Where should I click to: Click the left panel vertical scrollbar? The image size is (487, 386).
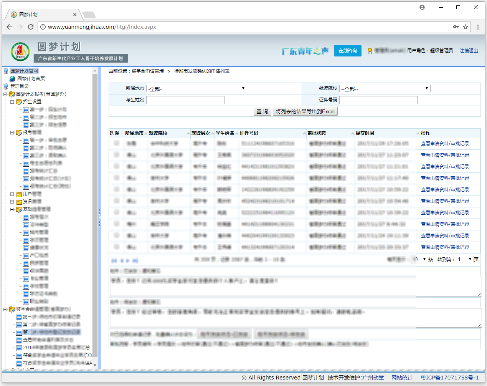(x=95, y=215)
